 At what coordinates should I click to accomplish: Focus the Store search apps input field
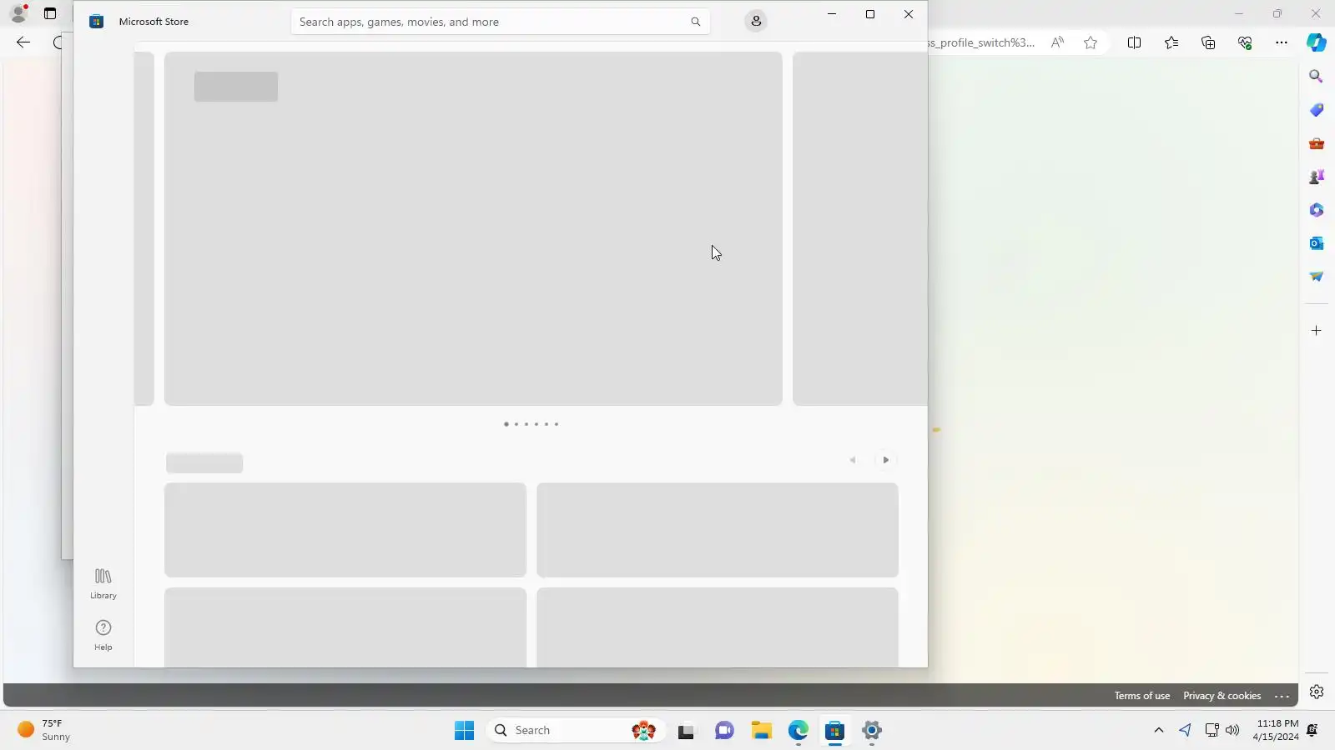pos(501,22)
